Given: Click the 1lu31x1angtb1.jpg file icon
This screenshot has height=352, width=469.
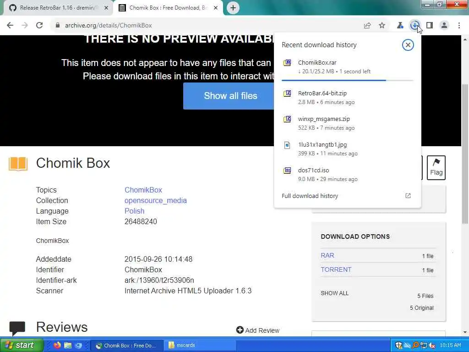Looking at the screenshot, I should [x=287, y=145].
